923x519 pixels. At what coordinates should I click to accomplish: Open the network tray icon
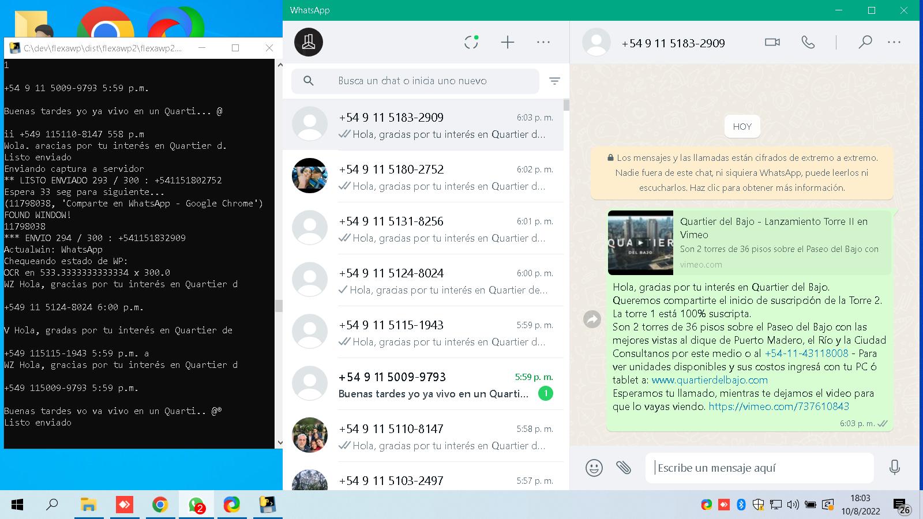[776, 505]
